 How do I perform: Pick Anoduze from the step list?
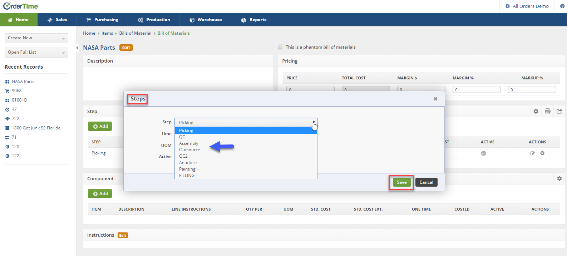tap(246, 163)
